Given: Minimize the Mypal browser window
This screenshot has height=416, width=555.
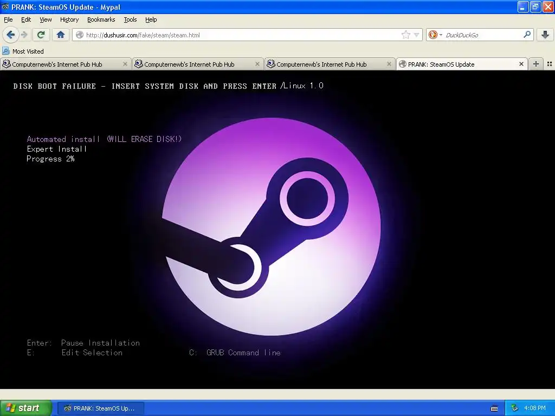Looking at the screenshot, I should click(523, 6).
